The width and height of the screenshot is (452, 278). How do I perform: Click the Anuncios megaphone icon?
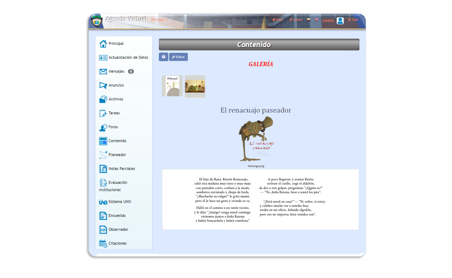pos(103,85)
